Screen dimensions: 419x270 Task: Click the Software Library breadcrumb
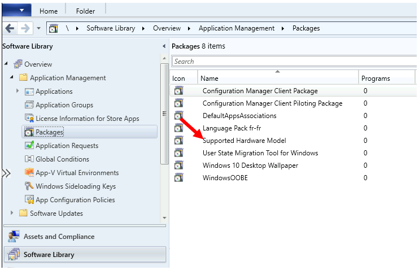(111, 28)
